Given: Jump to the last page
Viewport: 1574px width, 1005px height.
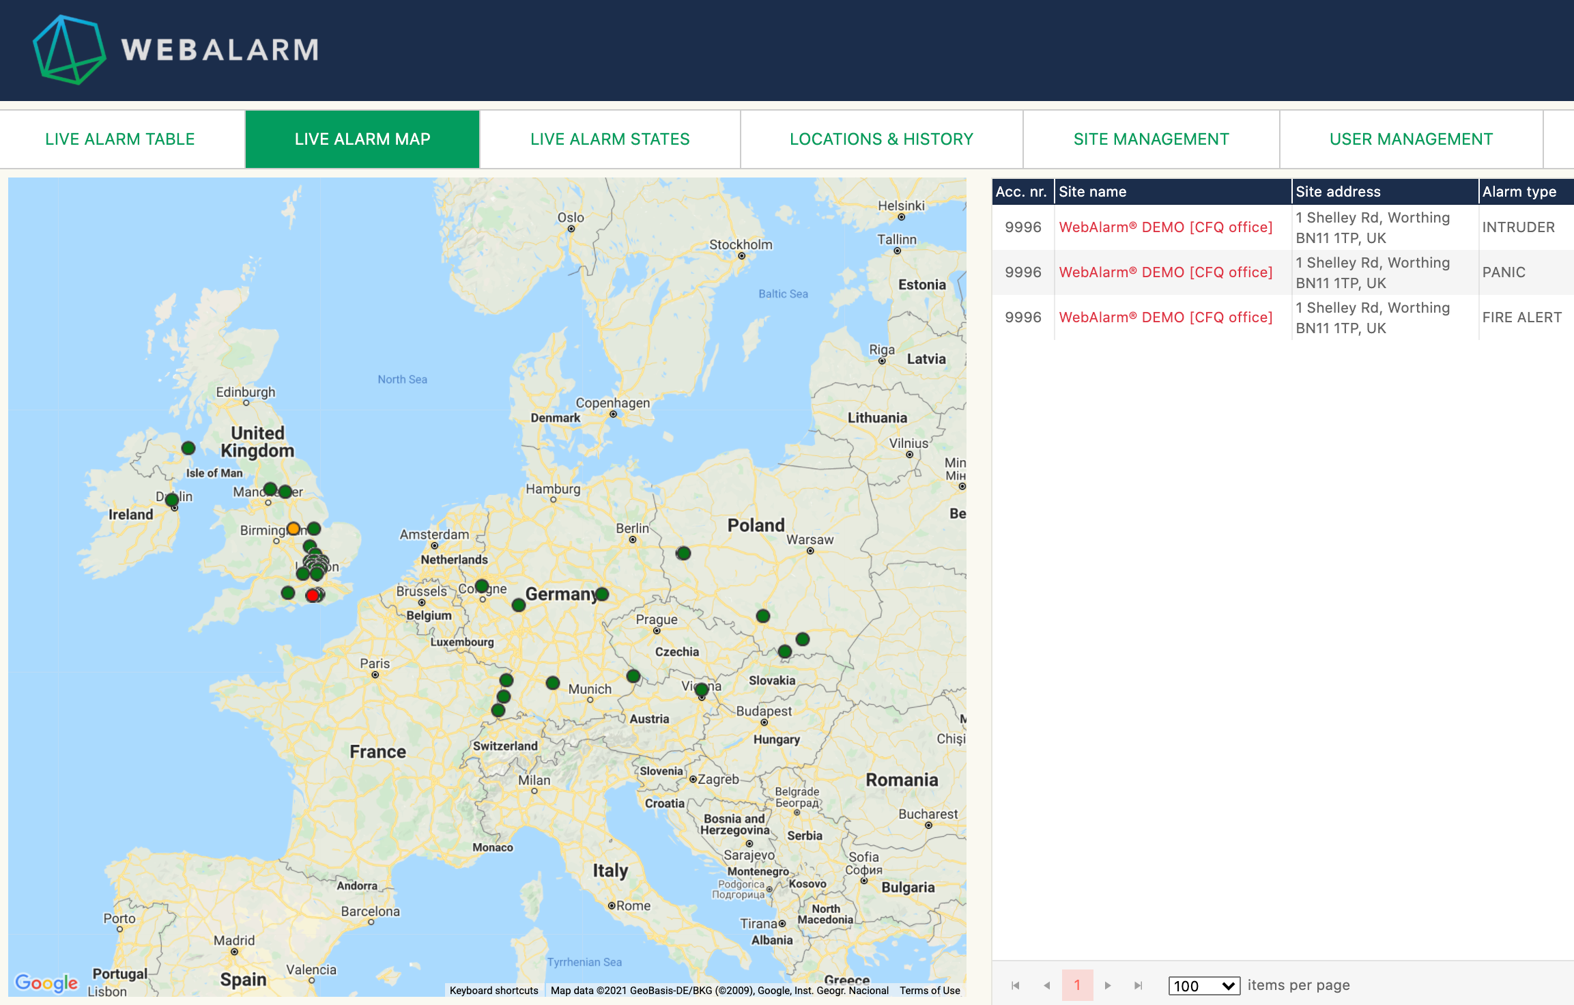Looking at the screenshot, I should 1138,985.
